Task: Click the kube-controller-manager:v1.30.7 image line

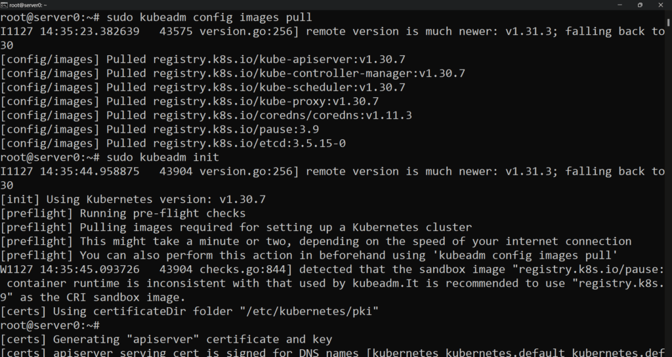Action: [x=233, y=73]
